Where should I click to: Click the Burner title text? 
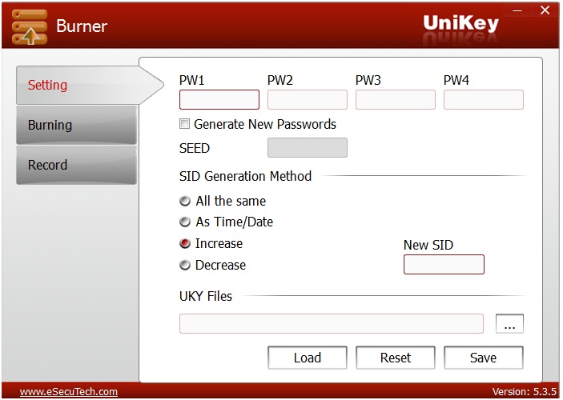click(82, 26)
